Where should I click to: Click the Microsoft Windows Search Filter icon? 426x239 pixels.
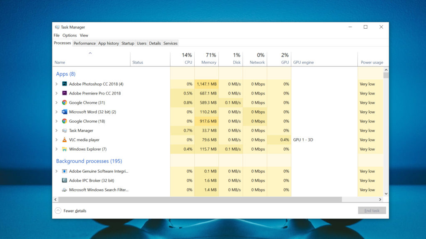pos(64,190)
